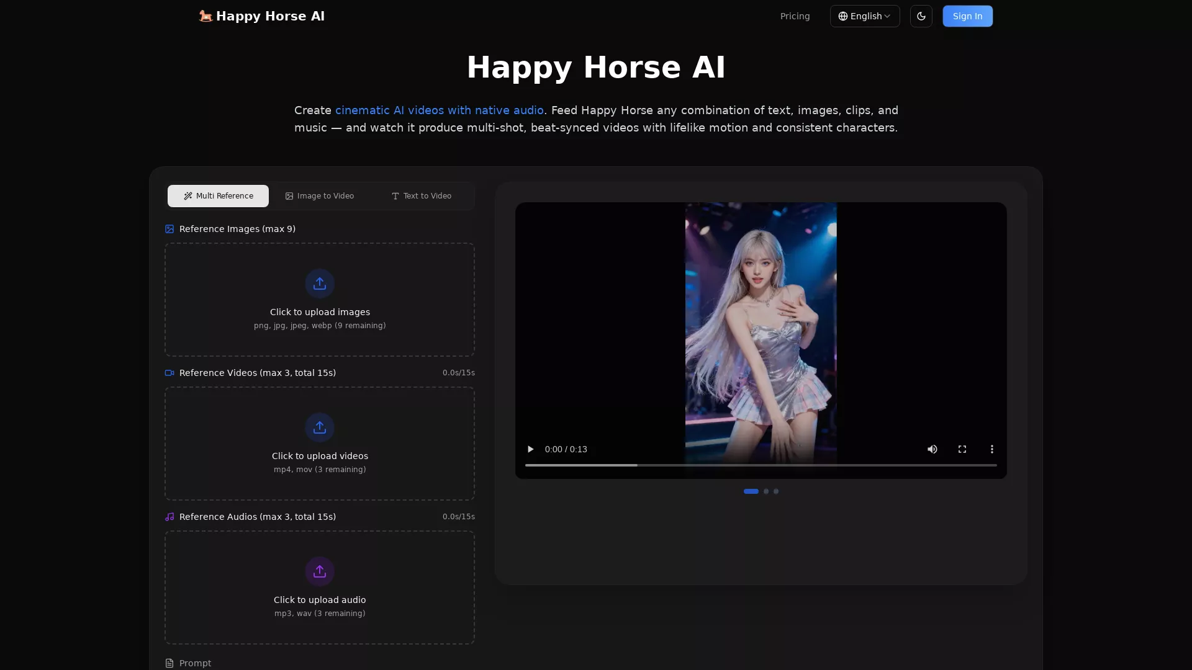Click the upload images icon
The height and width of the screenshot is (670, 1192).
319,284
